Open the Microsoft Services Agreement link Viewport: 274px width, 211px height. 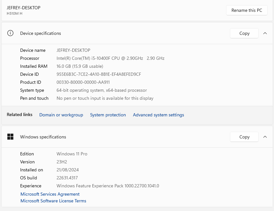50,194
